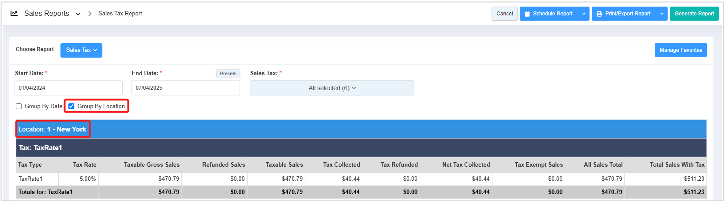Expand the Sales Reports chevron menu
Viewport: 725px width, 201px height.
[78, 14]
